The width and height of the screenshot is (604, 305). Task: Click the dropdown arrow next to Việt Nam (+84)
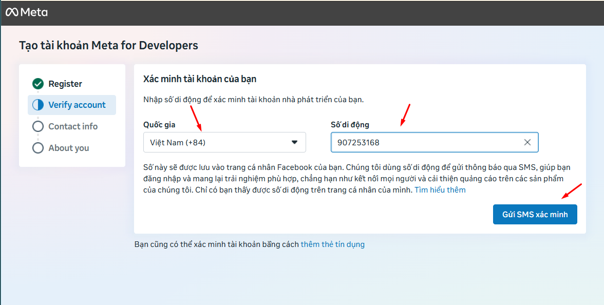click(295, 143)
